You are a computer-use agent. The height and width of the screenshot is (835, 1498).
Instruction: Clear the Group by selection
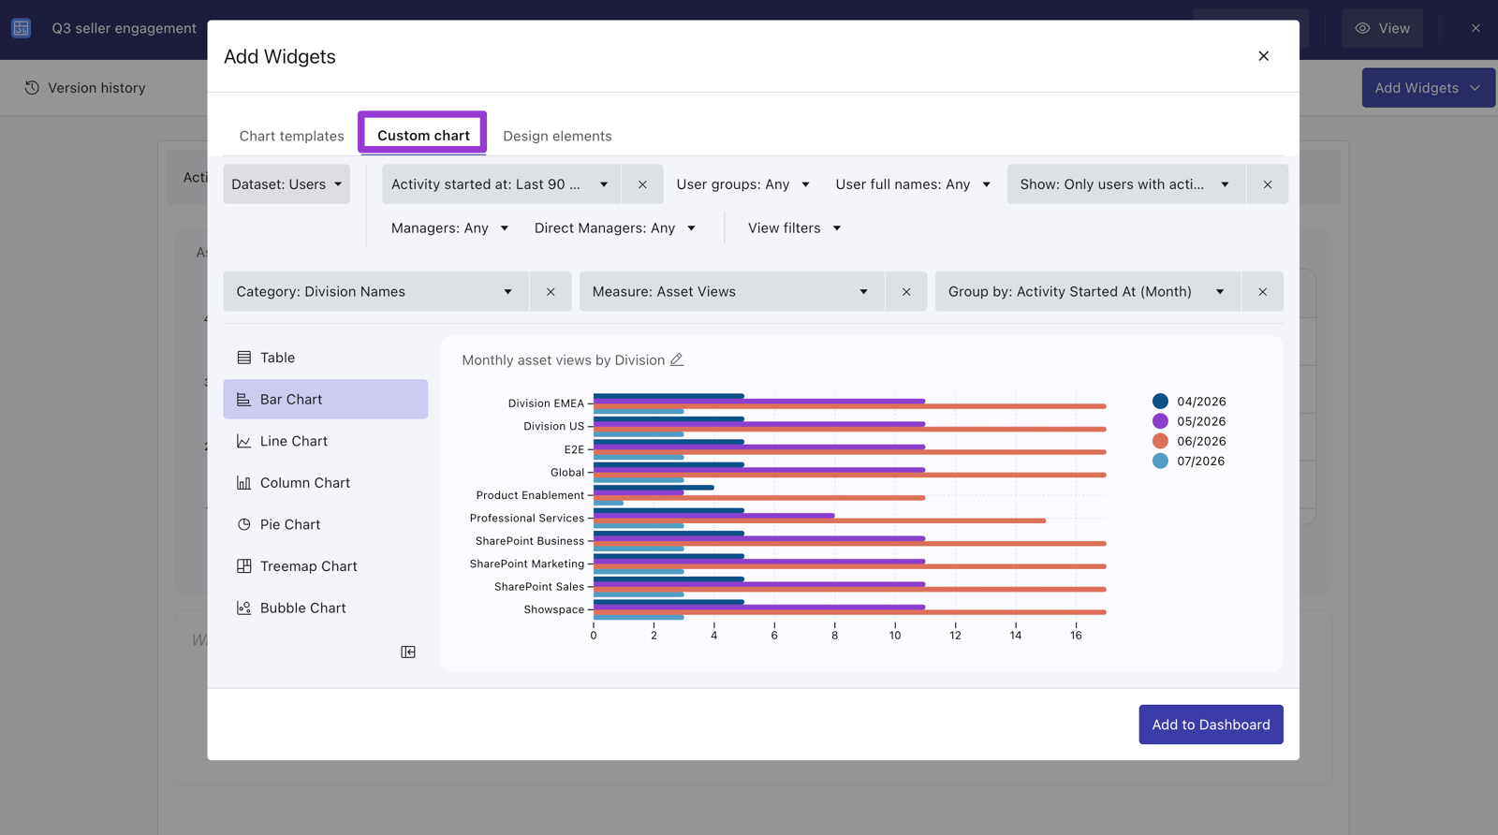point(1262,292)
